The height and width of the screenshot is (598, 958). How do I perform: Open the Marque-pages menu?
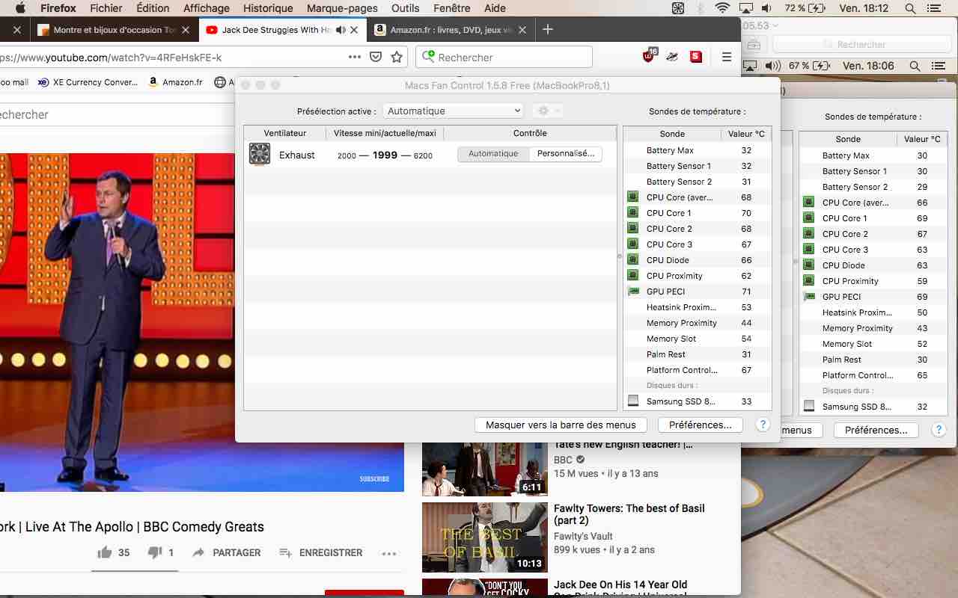point(342,8)
